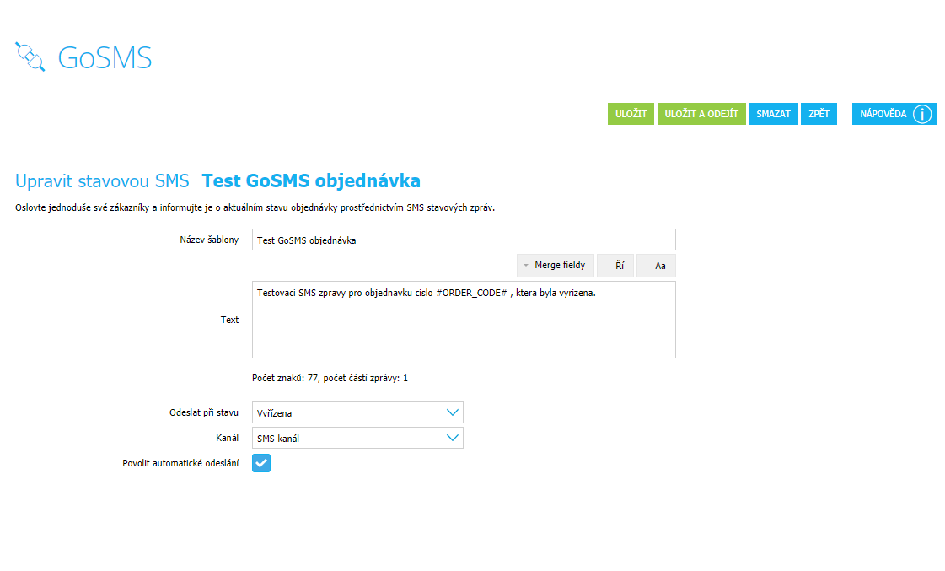The width and height of the screenshot is (945, 571).
Task: Click inside the SMS Text area
Action: pyautogui.click(x=464, y=320)
